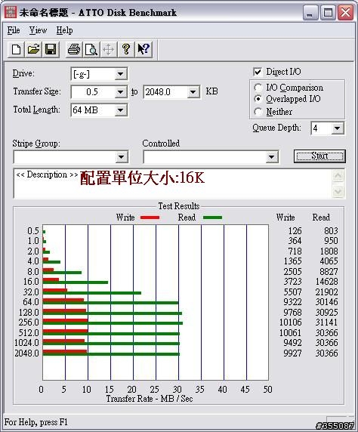
Task: Click the 'For Help, press F1' status text
Action: point(35,422)
